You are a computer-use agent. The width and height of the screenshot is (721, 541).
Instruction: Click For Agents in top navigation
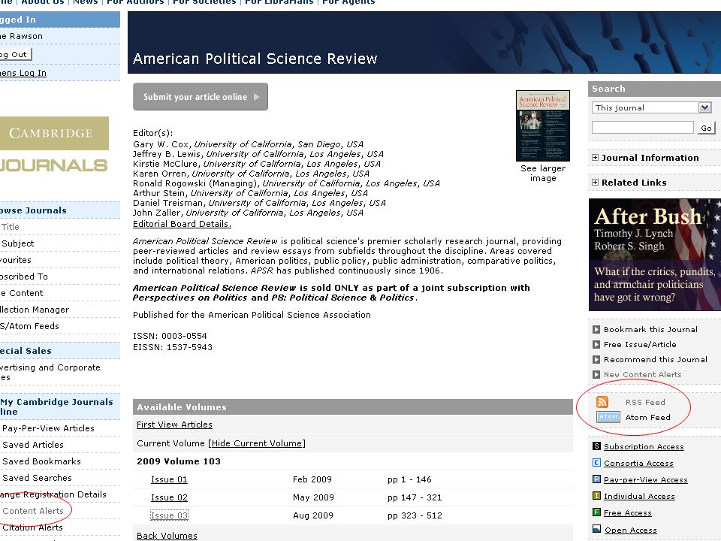(348, 2)
